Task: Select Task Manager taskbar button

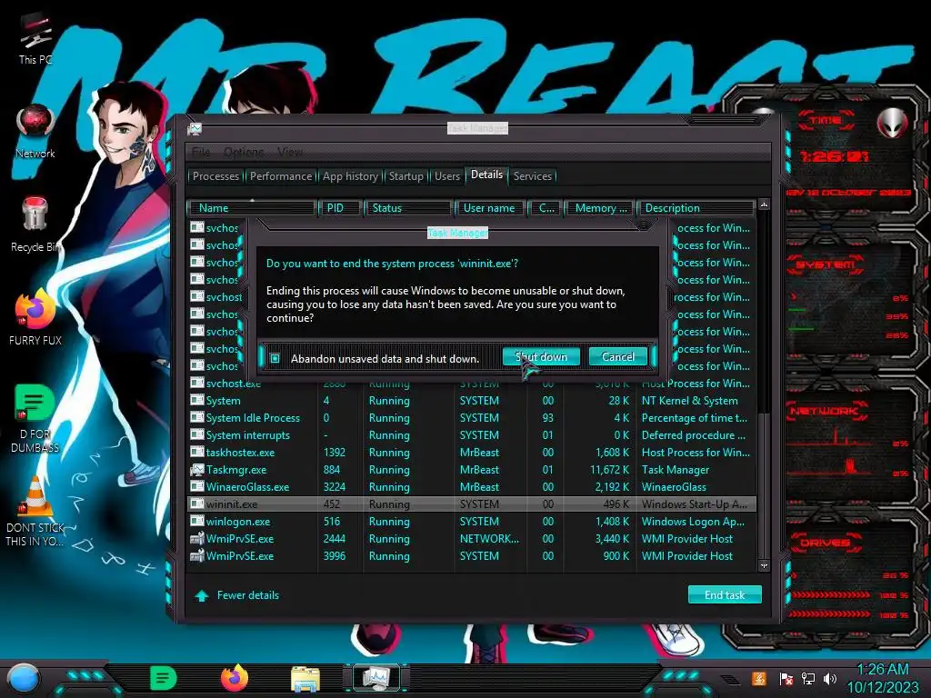Action: point(375,678)
